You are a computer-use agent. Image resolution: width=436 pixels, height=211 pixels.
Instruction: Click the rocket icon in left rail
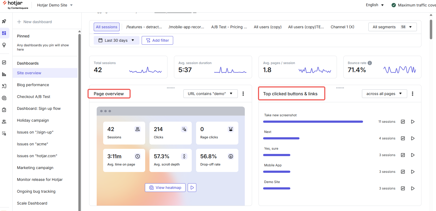[x=4, y=21]
